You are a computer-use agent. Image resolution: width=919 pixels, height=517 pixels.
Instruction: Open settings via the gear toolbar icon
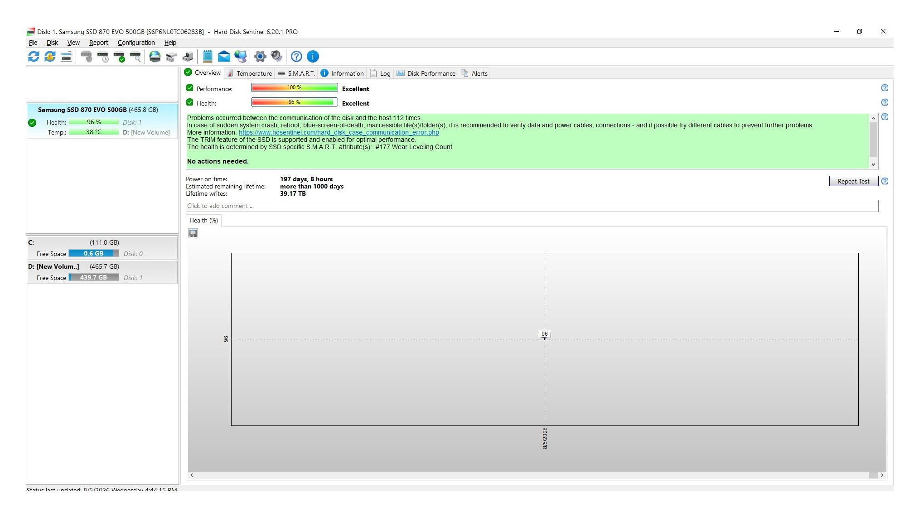pos(260,57)
